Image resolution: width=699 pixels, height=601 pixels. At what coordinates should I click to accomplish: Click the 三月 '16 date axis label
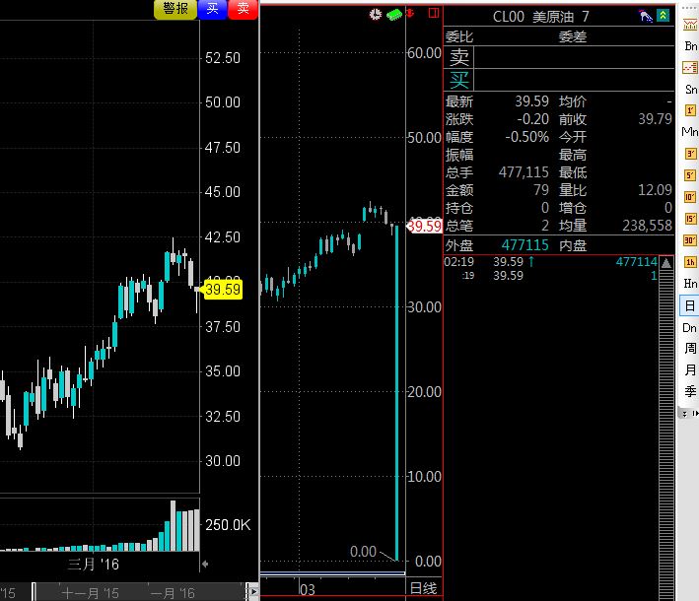(x=94, y=565)
